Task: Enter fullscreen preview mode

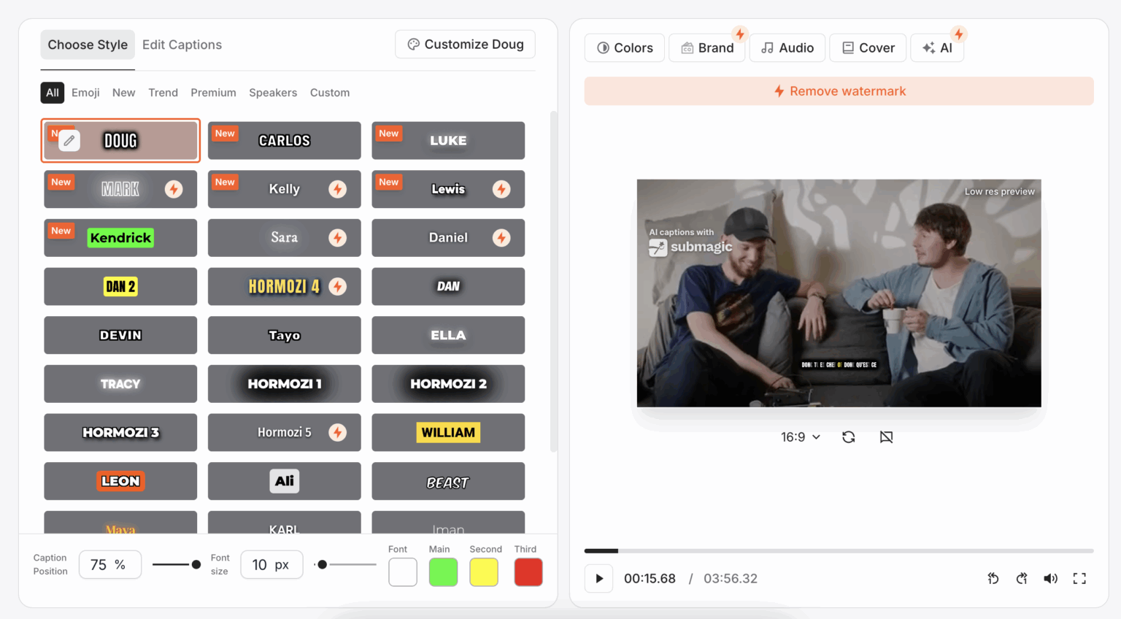Action: tap(1079, 579)
